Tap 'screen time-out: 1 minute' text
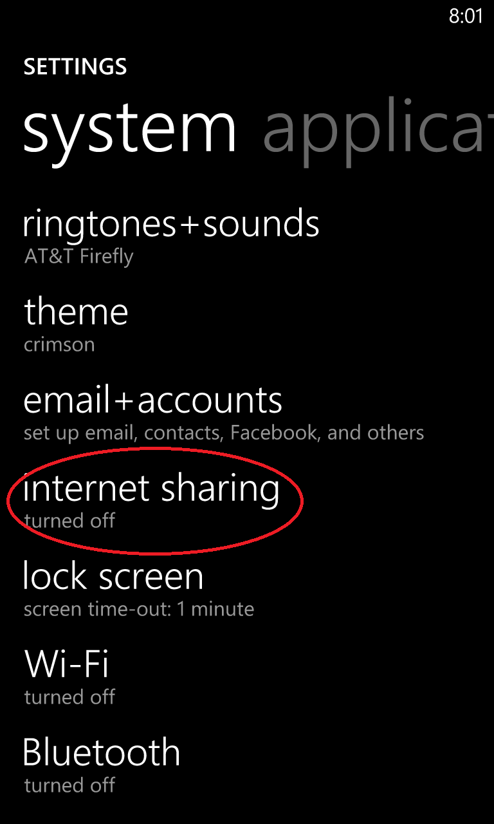Screen dimensions: 494x824 (139, 609)
